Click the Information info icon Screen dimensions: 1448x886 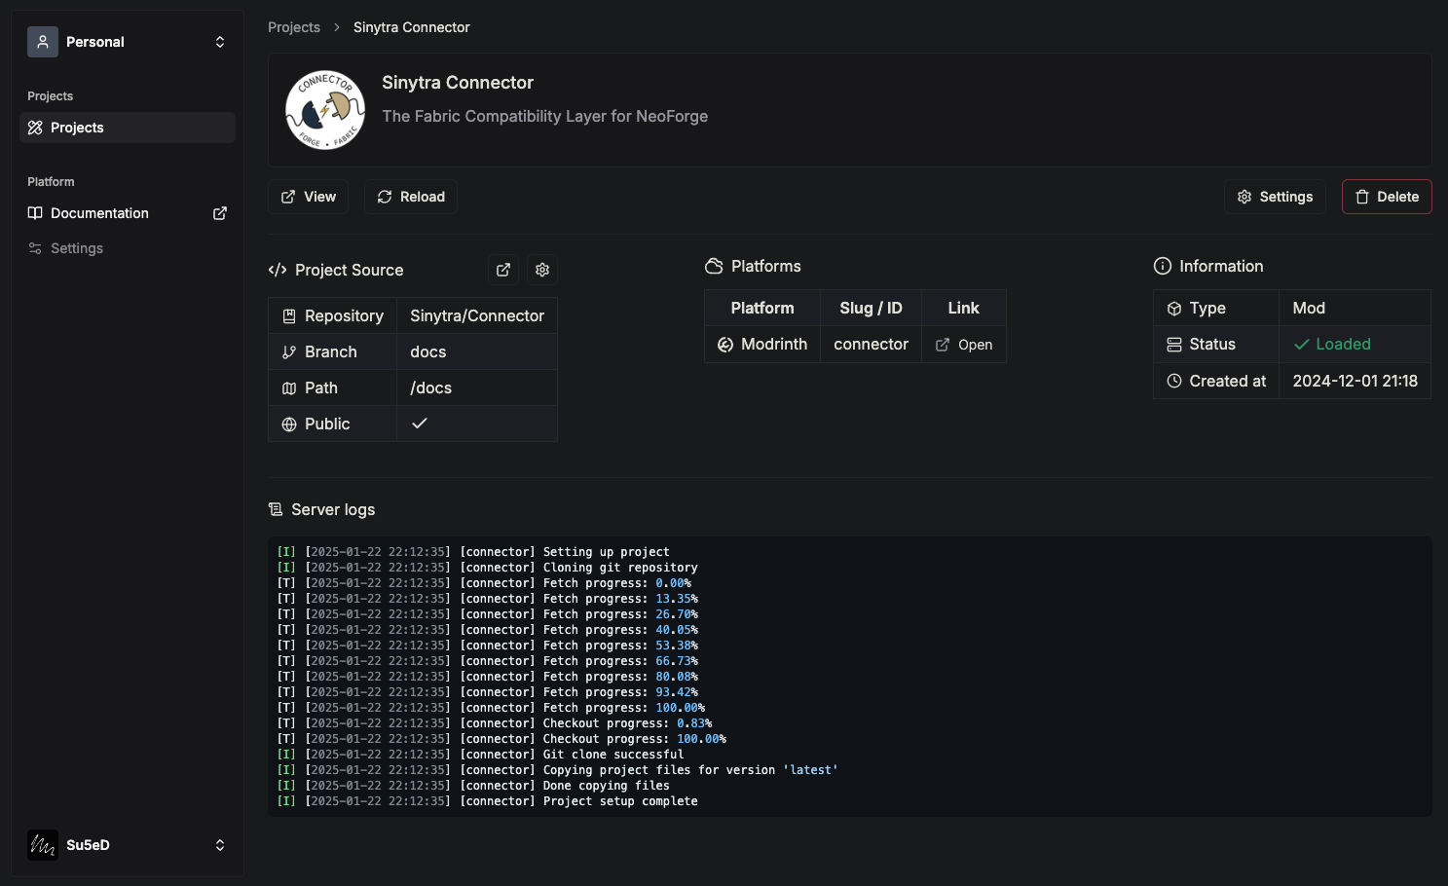tap(1163, 266)
